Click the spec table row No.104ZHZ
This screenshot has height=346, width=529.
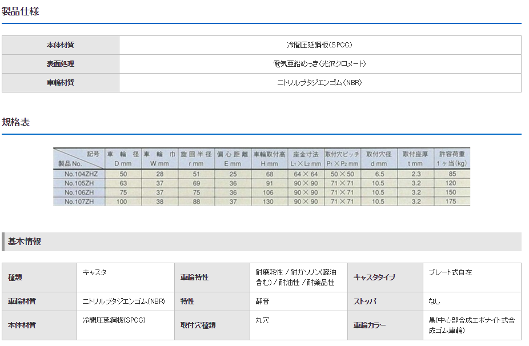coord(262,174)
